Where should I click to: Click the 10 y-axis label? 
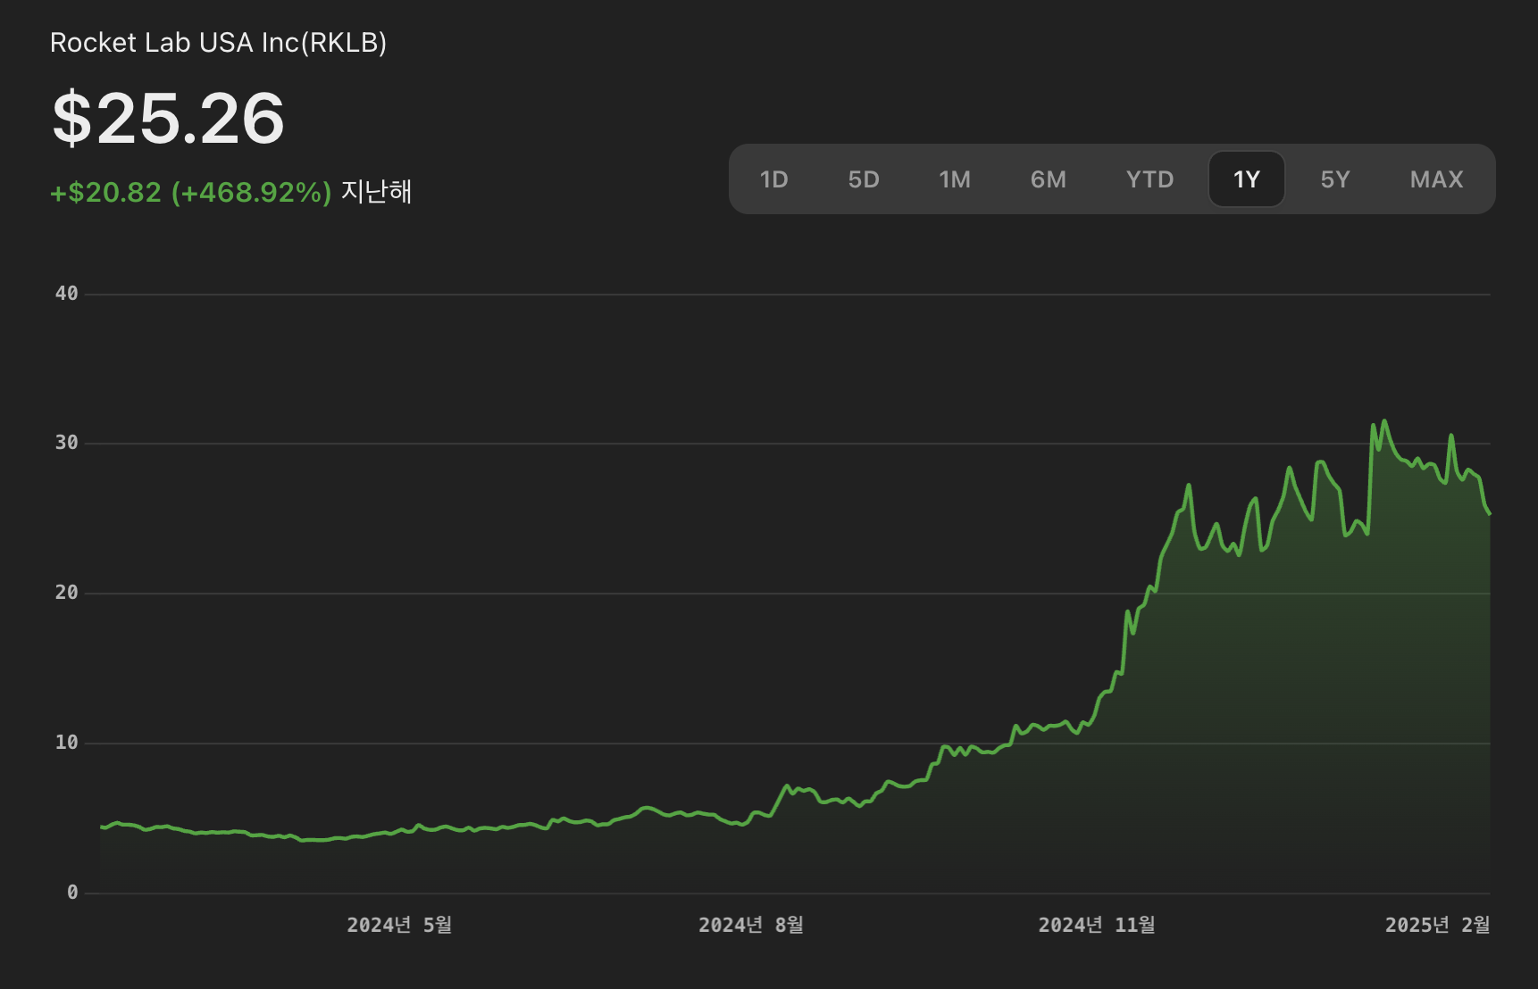point(66,743)
